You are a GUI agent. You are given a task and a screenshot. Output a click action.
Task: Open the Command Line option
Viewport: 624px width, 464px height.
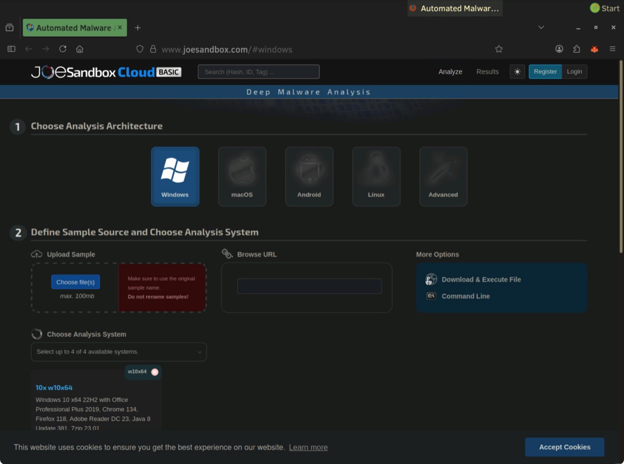[x=465, y=296]
